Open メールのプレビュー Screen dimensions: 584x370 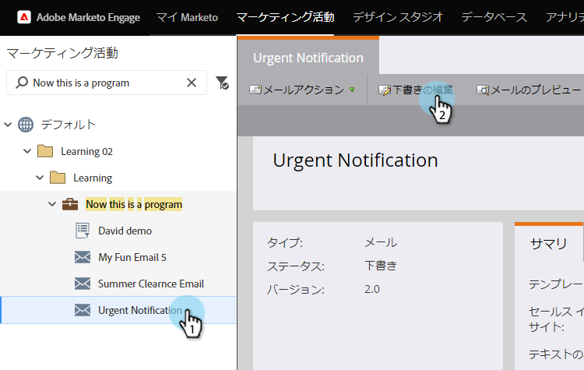(x=536, y=90)
